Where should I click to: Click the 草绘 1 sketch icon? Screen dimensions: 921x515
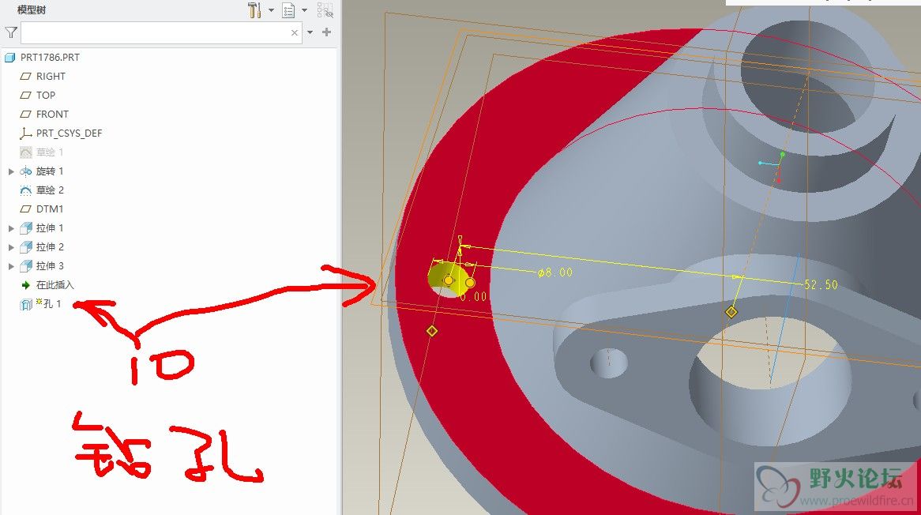click(25, 152)
